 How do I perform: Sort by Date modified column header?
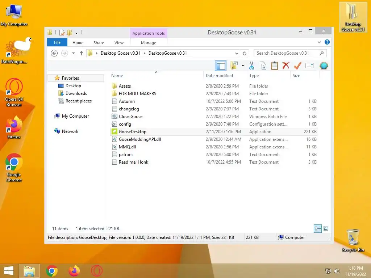[x=225, y=75]
